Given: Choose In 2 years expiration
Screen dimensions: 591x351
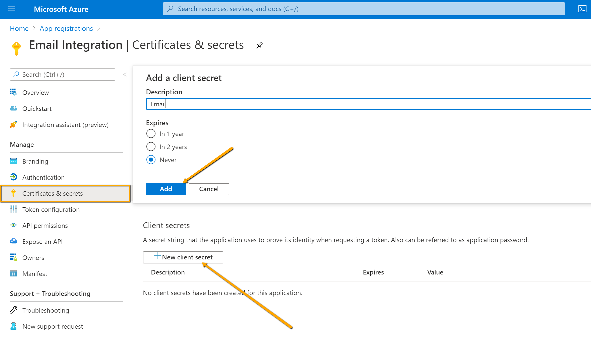Looking at the screenshot, I should pos(151,147).
